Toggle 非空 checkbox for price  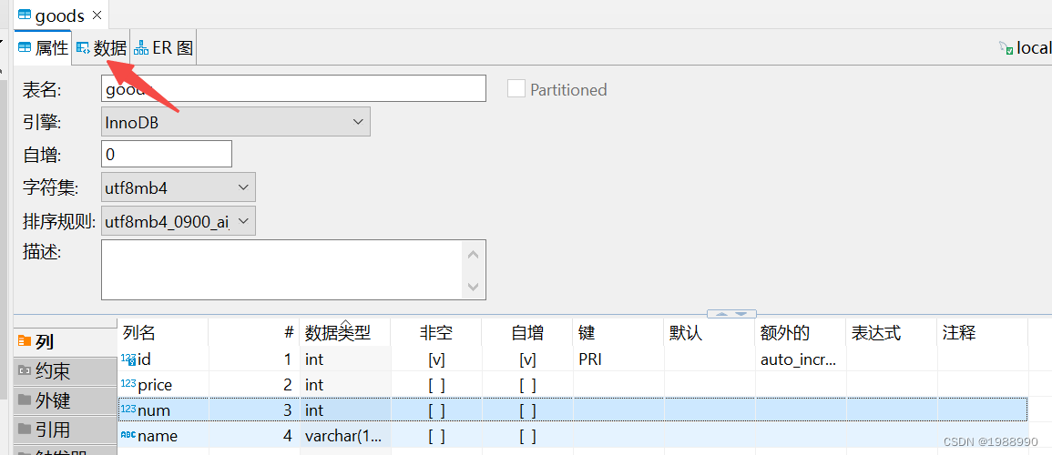pyautogui.click(x=437, y=385)
